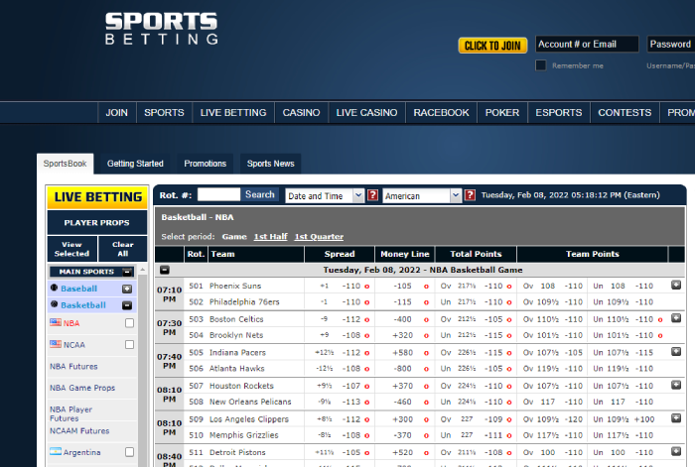
Task: Switch to the Sports News tab
Action: pos(270,164)
